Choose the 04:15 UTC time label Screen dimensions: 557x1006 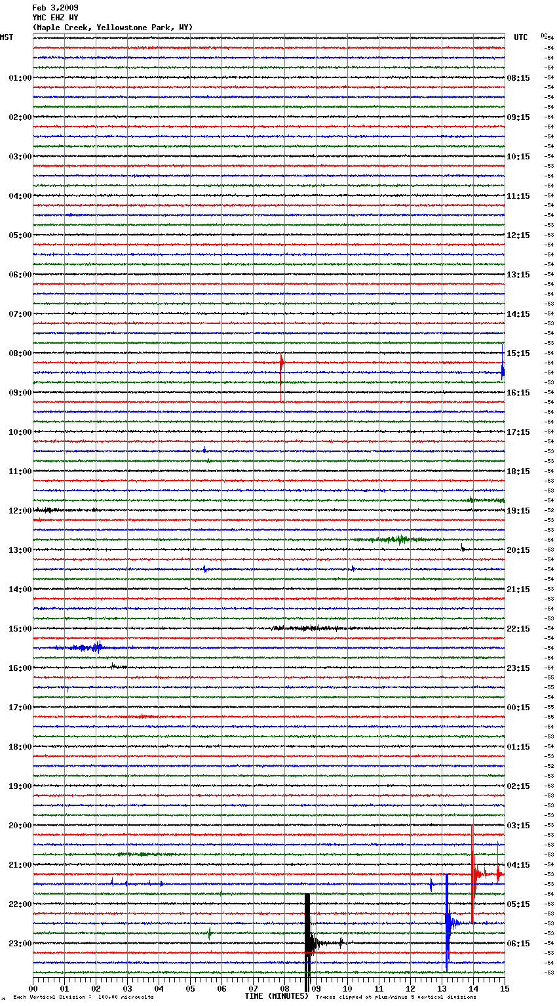(x=518, y=865)
